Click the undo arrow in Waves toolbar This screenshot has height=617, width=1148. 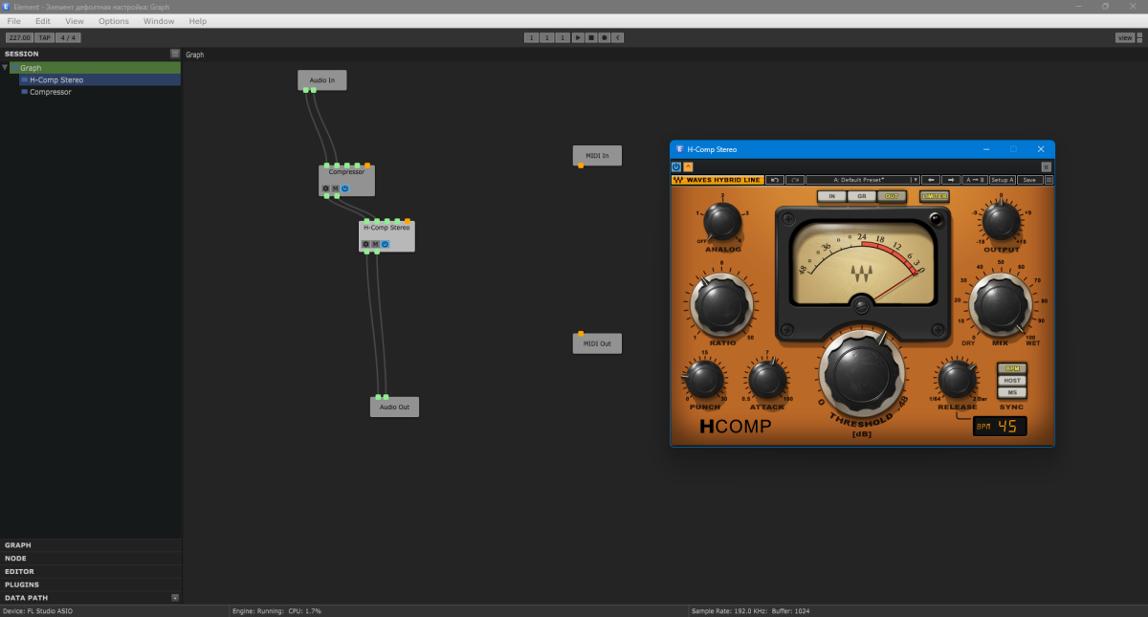[x=775, y=180]
